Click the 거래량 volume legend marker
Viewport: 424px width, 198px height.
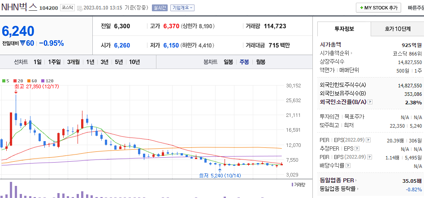tap(292, 185)
